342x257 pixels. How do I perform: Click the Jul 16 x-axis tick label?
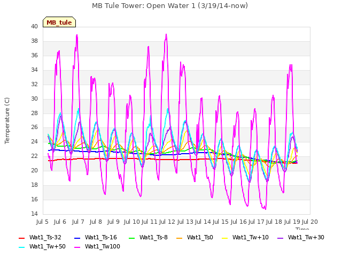(x=238, y=222)
